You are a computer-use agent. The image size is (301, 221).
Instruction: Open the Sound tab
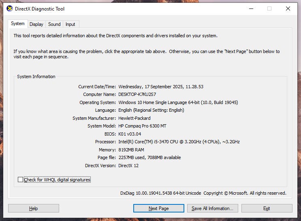coord(54,24)
